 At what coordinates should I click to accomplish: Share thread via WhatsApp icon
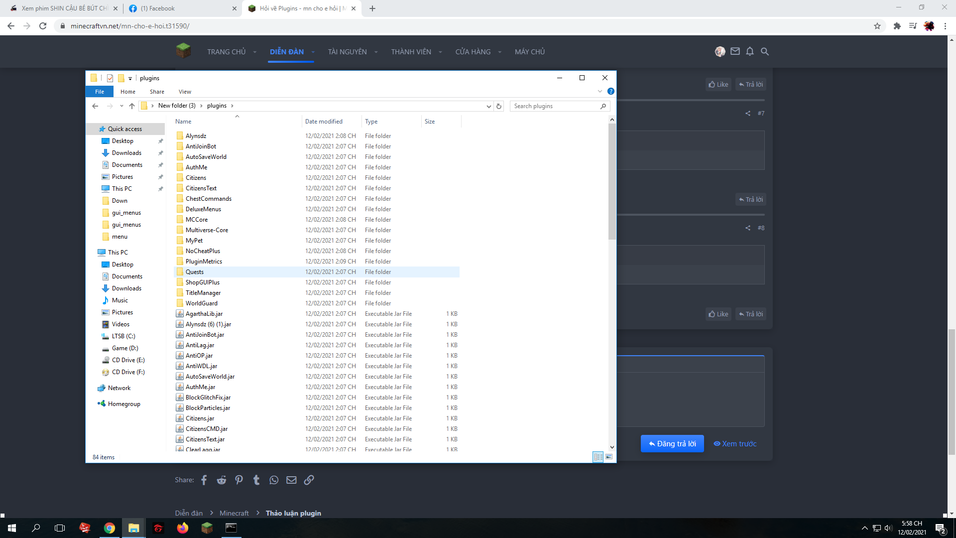click(x=274, y=480)
